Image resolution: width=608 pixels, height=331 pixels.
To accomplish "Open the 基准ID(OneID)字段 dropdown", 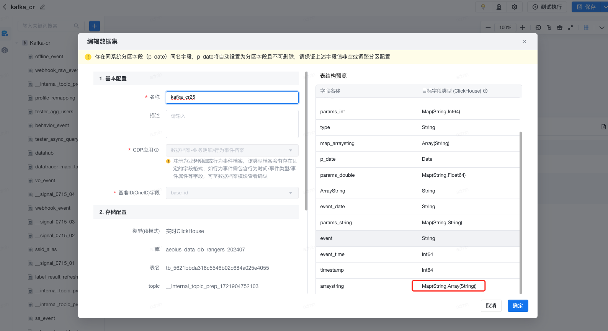I will click(232, 193).
